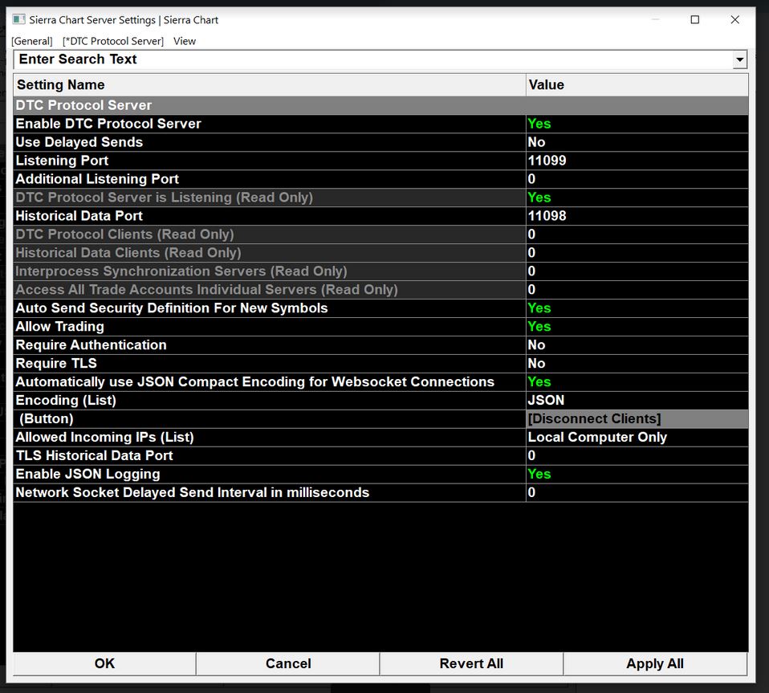
Task: Select the Enable JSON Logging setting name
Action: 269,475
